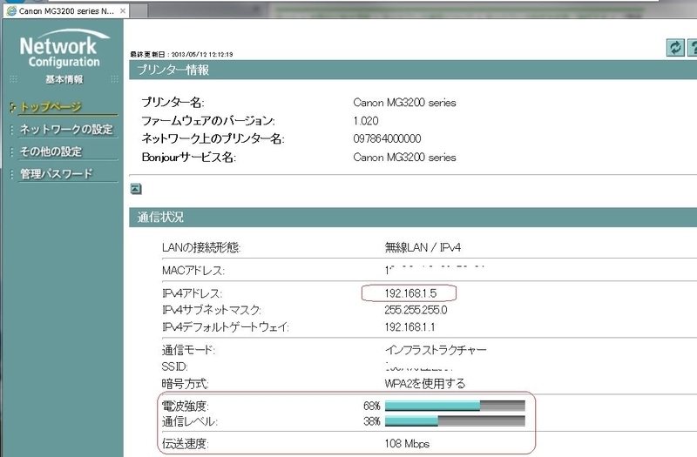The width and height of the screenshot is (697, 457).
Task: Click the 通信状況 section header
Action: [x=413, y=217]
